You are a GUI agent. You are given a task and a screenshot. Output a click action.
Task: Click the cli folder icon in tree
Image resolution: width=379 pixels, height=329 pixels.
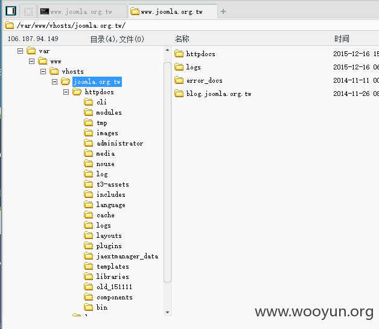89,102
